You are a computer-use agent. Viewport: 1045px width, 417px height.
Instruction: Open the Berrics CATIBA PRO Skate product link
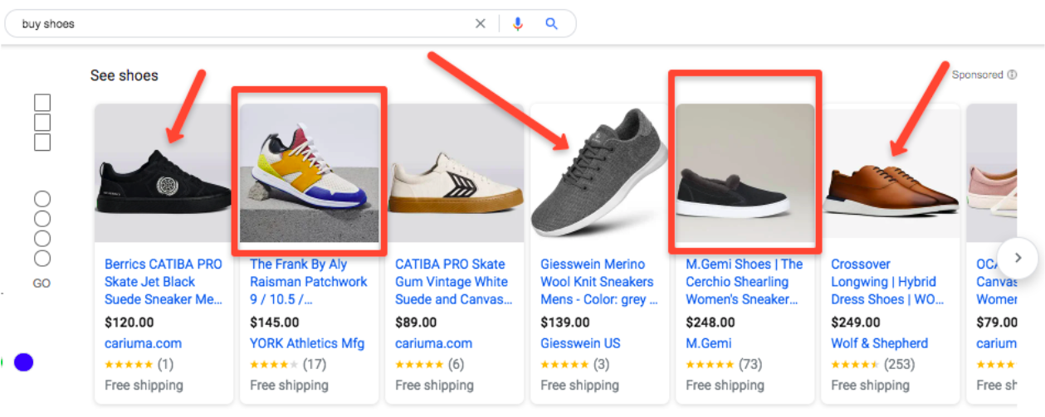point(164,282)
